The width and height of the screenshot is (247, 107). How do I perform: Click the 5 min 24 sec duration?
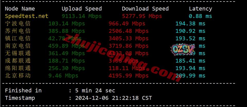pyautogui.click(x=95, y=91)
